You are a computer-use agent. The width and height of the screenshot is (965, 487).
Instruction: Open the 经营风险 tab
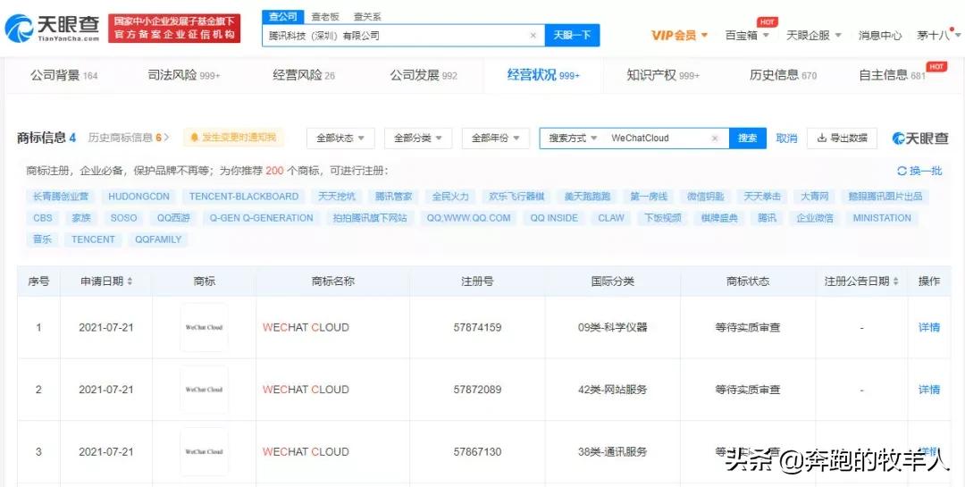tap(304, 76)
